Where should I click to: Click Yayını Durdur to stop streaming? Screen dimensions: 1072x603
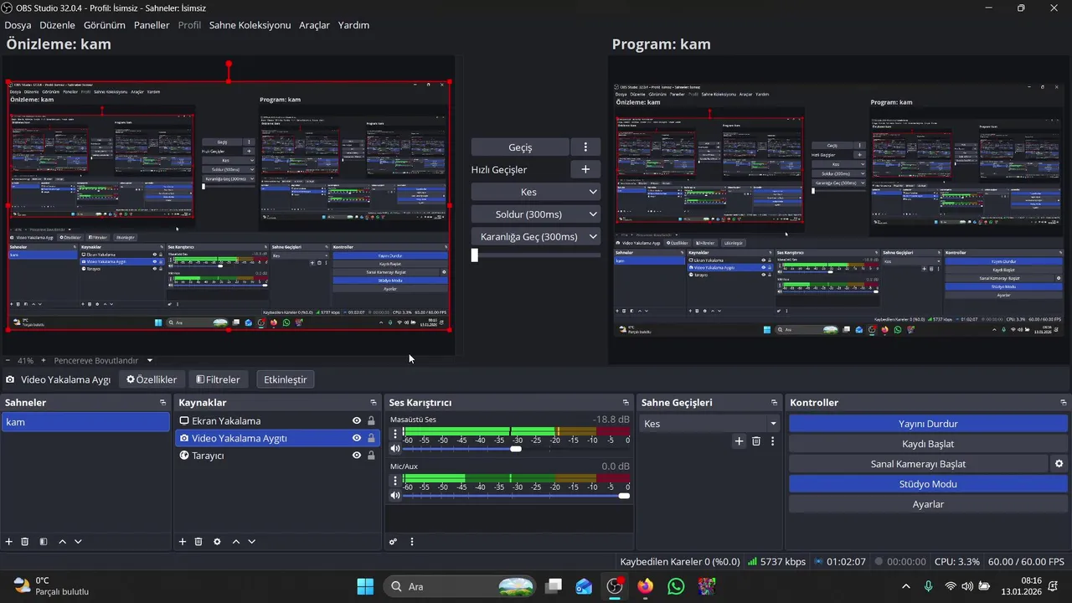tap(928, 424)
